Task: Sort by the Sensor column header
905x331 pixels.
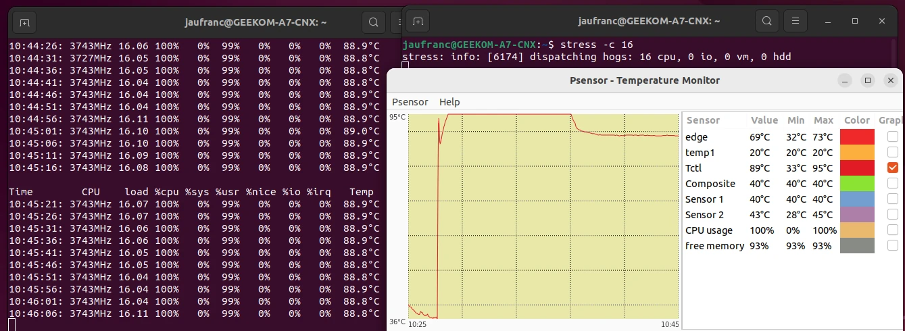Action: (x=703, y=120)
